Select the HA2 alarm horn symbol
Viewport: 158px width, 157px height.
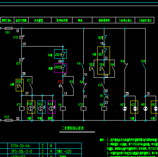(42, 108)
